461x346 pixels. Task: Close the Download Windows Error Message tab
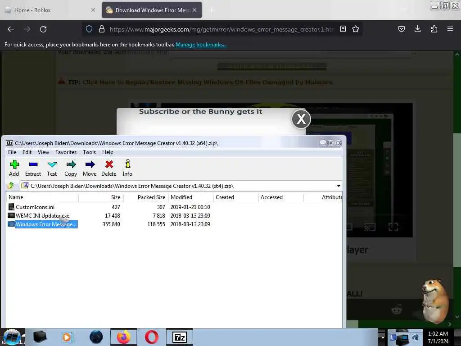coord(194,10)
